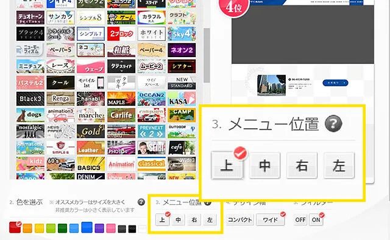Image resolution: width=390 pixels, height=240 pixels.
Task: Set menu position to 左 in bottom bar
Action: [210, 220]
